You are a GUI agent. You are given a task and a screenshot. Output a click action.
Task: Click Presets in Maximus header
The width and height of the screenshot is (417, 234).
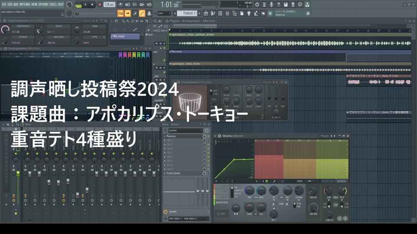click(x=325, y=136)
